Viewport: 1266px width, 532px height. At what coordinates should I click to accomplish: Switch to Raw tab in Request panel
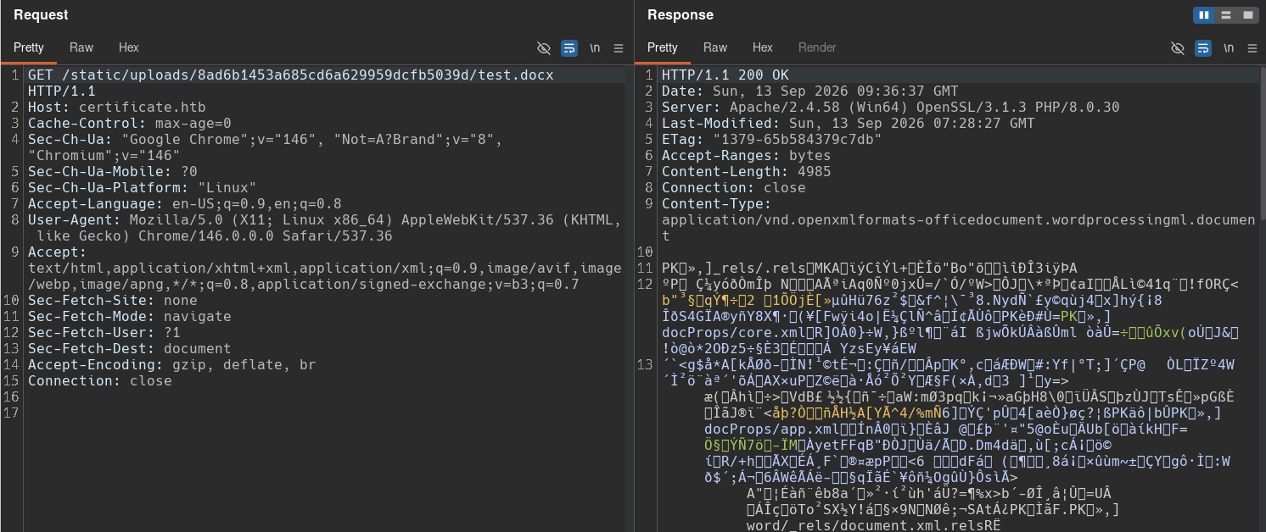click(81, 47)
